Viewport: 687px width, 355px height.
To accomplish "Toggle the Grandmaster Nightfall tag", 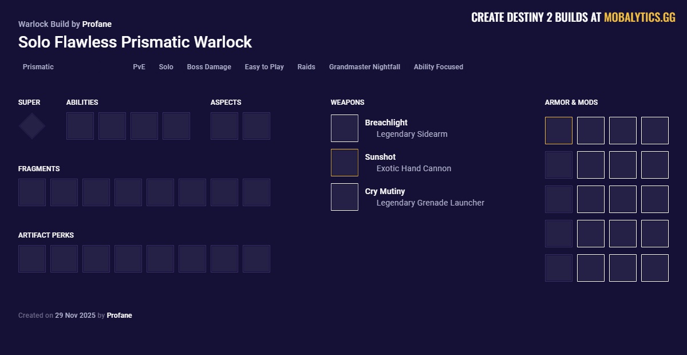I will point(364,67).
